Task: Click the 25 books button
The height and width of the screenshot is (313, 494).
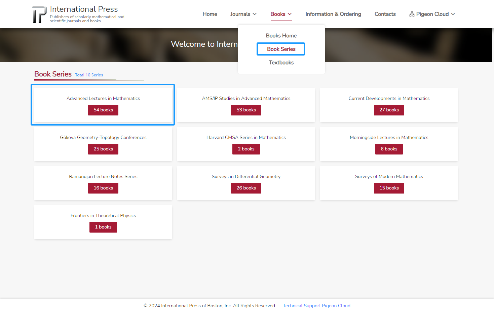Action: click(x=103, y=149)
